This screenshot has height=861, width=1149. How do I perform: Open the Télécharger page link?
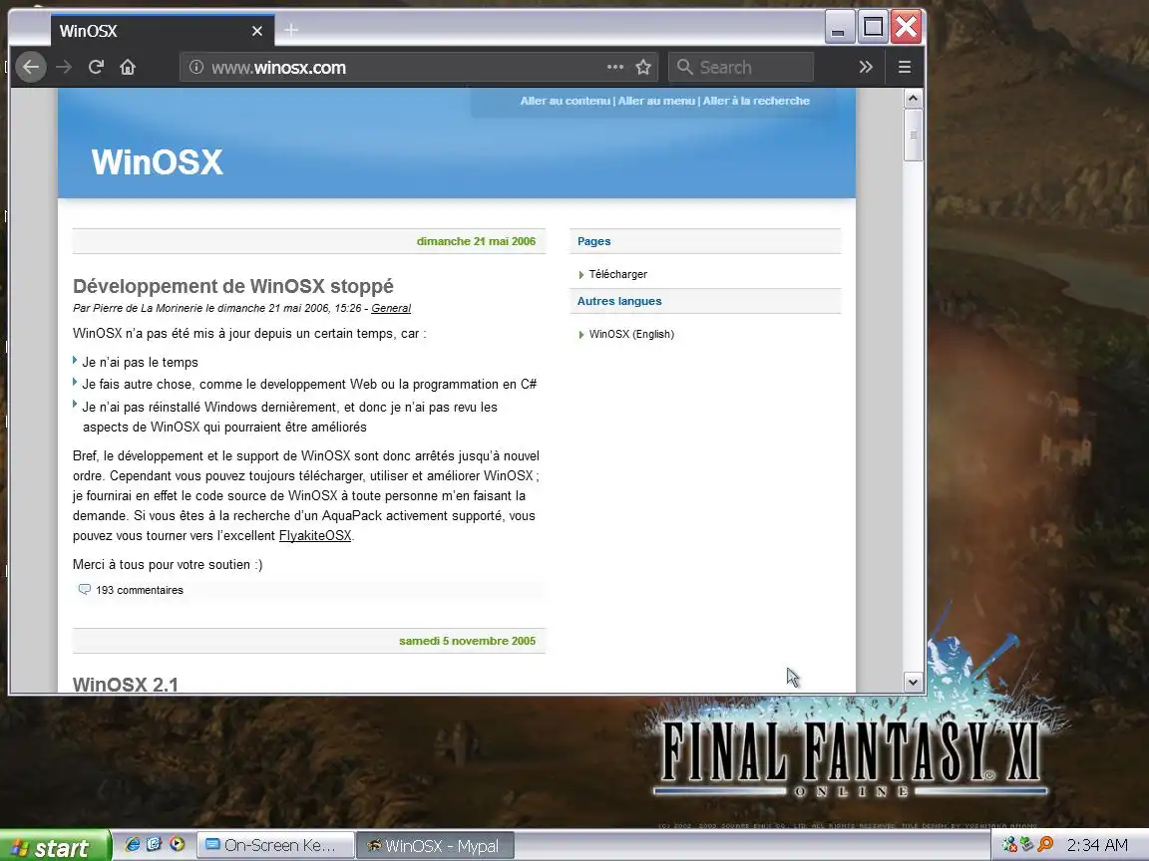click(617, 275)
